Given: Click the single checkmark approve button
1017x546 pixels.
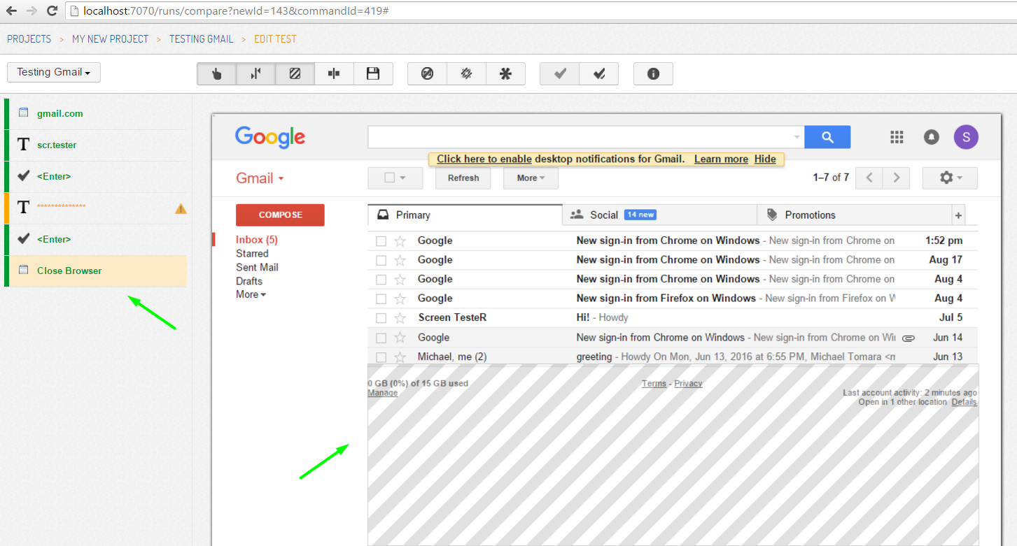Looking at the screenshot, I should tap(560, 74).
